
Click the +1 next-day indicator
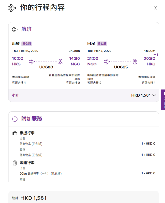[156, 55]
